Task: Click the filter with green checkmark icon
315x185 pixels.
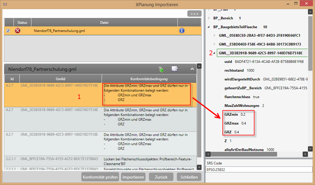Action: point(161,69)
